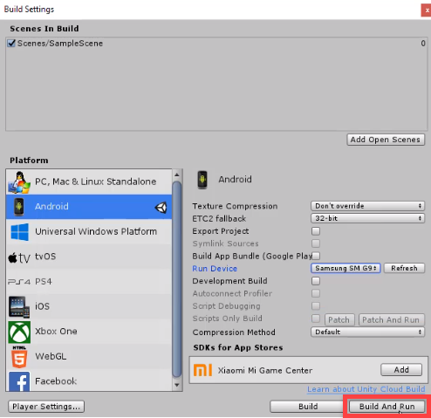
Task: Click the scene index number 0
Action: [423, 44]
